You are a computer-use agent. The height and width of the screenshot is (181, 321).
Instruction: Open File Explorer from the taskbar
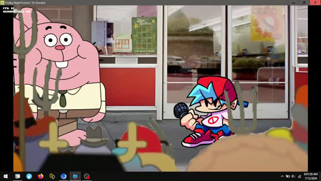tap(18, 176)
